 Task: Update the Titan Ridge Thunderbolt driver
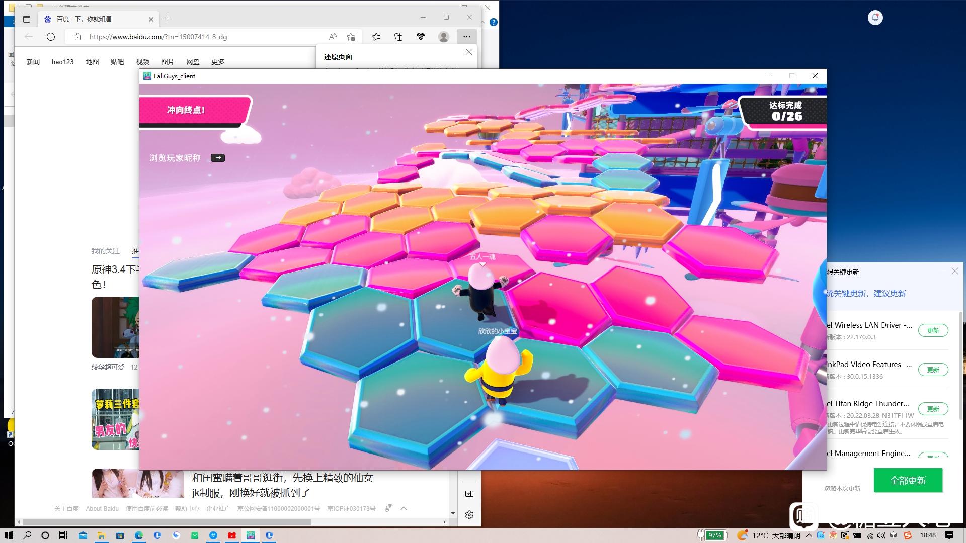click(x=933, y=409)
